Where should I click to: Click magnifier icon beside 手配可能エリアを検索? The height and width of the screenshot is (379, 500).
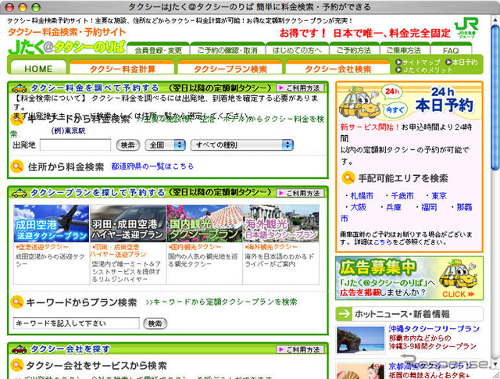348,178
